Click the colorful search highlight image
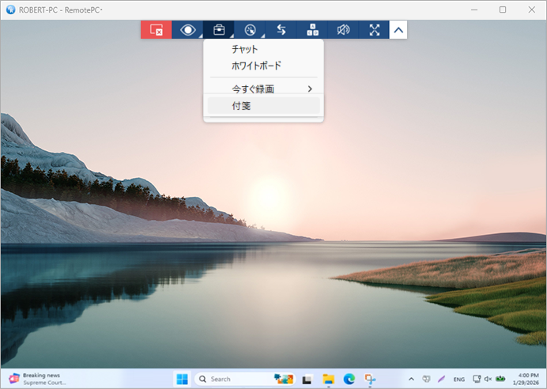 click(284, 379)
